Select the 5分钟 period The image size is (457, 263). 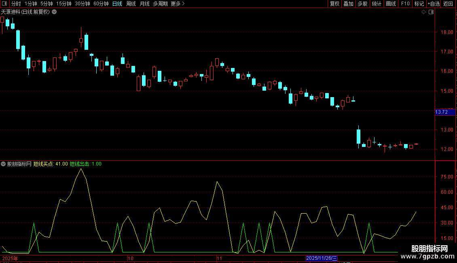coord(47,4)
